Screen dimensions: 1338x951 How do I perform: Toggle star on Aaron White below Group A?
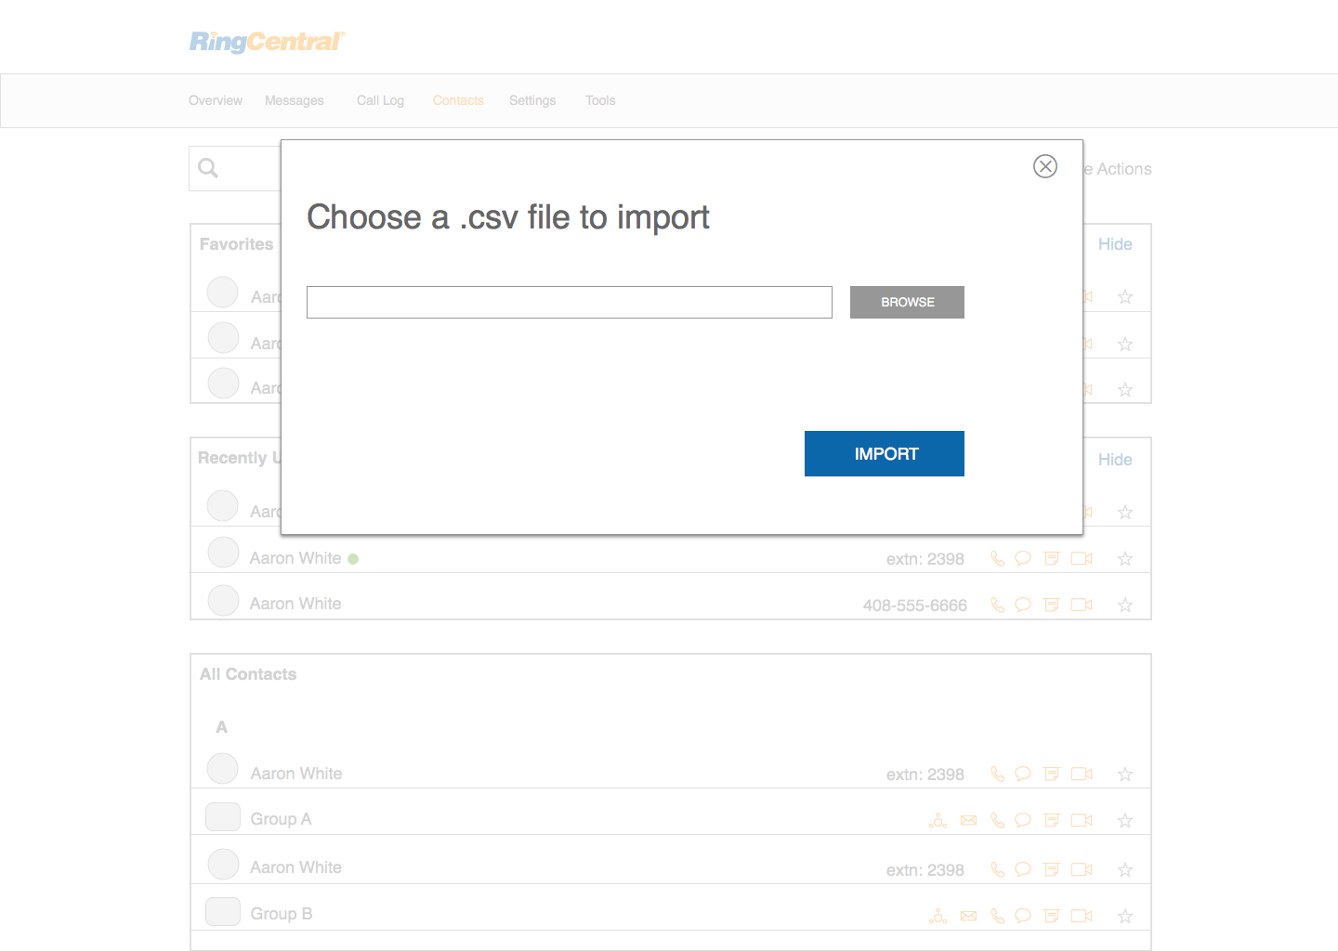(x=1125, y=870)
